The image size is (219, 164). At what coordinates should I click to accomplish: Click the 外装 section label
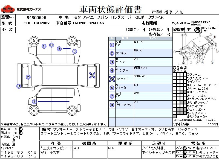click(8, 30)
